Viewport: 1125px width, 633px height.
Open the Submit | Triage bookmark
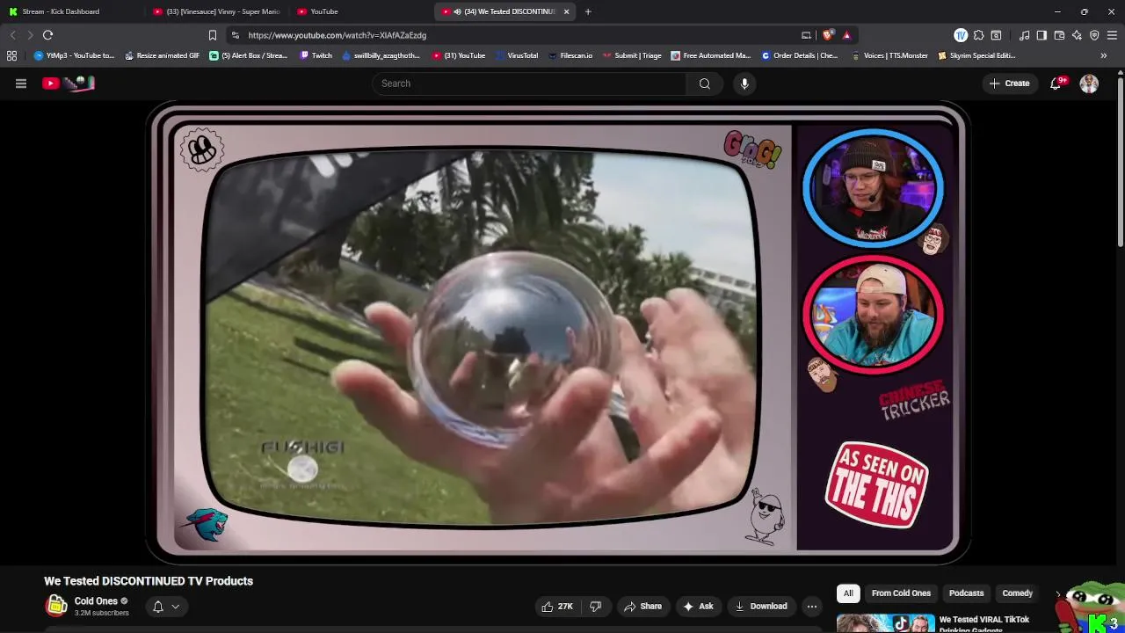point(631,55)
